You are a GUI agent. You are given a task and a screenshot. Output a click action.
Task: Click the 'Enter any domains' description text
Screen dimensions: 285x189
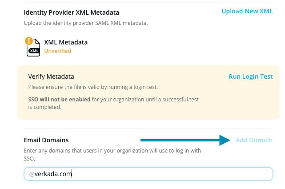click(111, 151)
